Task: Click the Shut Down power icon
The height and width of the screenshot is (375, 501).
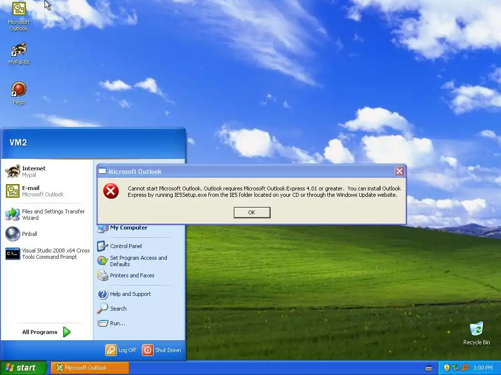Action: (147, 350)
